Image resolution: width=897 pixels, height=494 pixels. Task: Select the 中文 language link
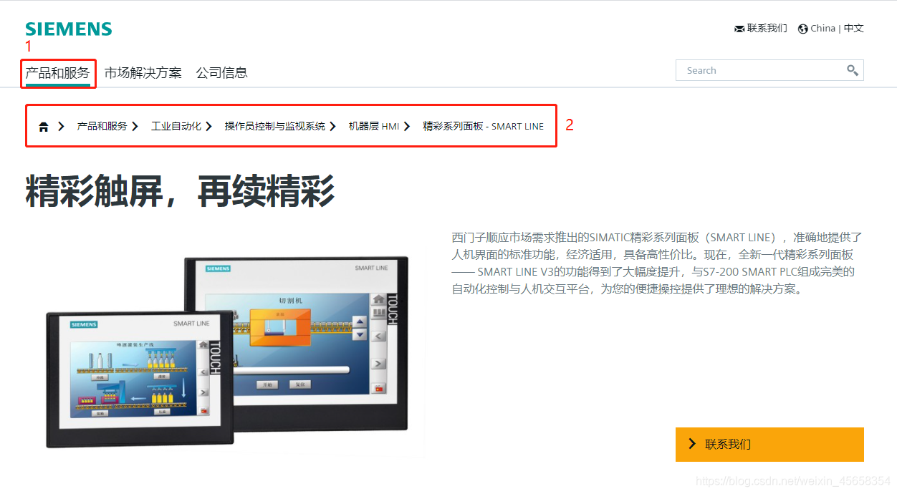click(854, 29)
